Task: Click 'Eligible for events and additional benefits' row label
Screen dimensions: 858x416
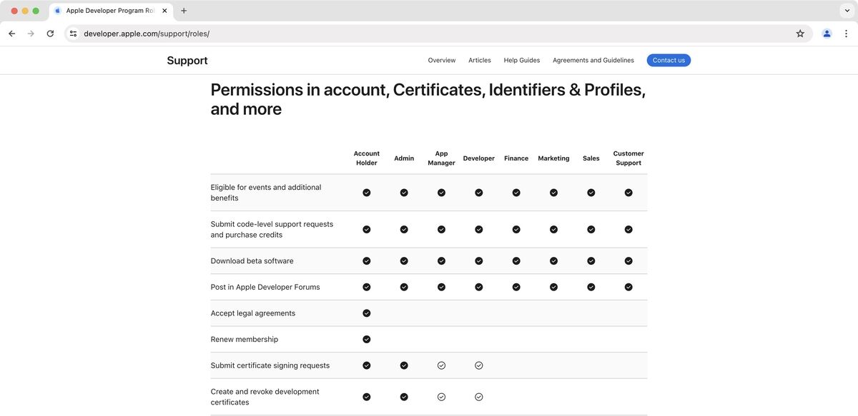Action: tap(266, 193)
